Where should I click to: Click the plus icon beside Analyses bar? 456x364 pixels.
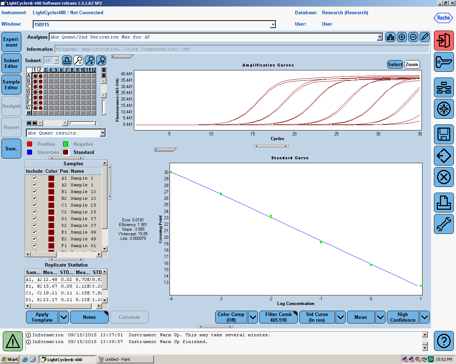tap(402, 37)
